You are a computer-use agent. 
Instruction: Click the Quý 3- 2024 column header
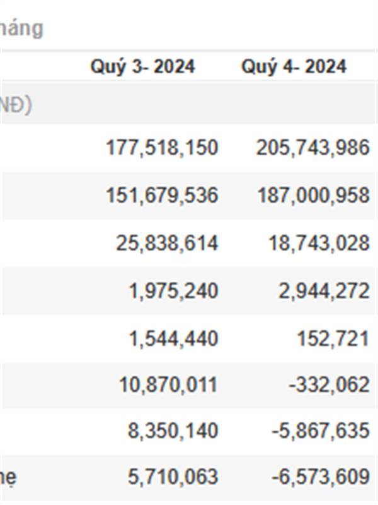tap(143, 68)
